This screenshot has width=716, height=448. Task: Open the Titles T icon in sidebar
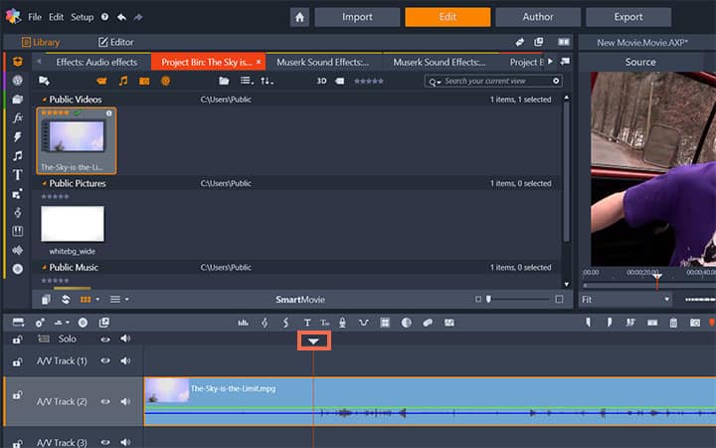(x=17, y=174)
